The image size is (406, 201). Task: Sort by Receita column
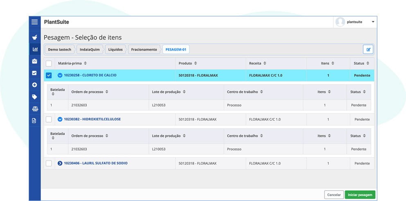(x=257, y=63)
